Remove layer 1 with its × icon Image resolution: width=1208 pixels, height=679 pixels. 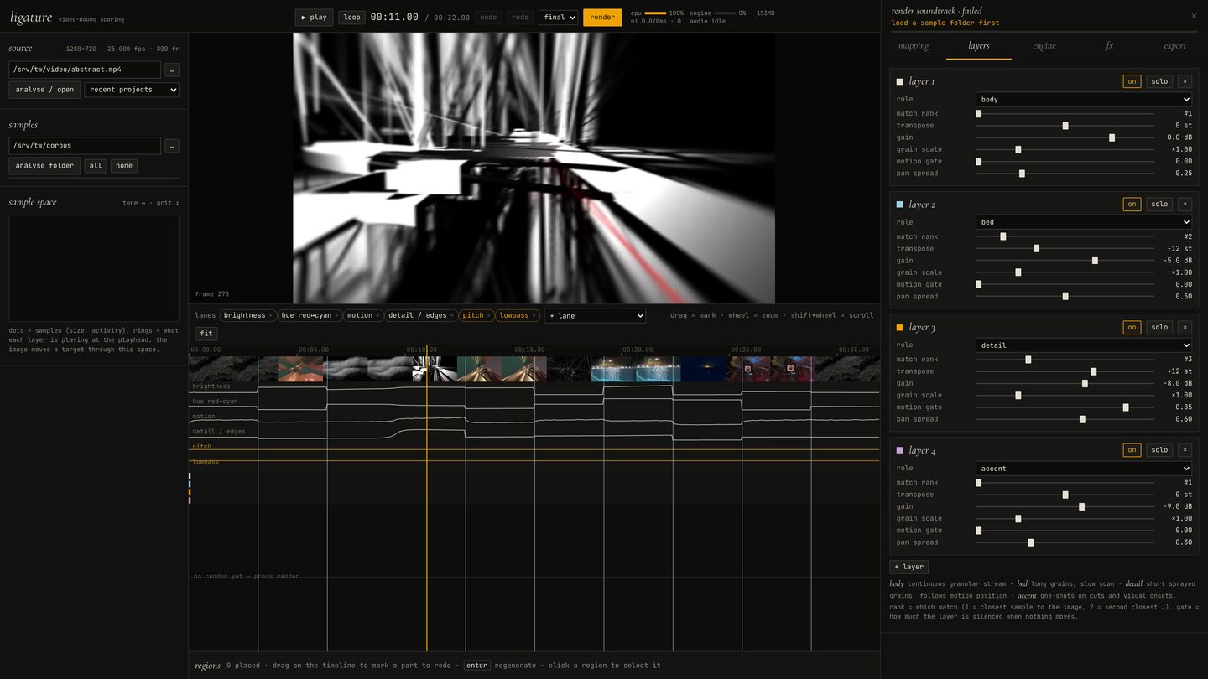coord(1185,81)
